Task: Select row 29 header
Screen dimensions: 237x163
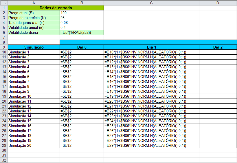Action: pos(4,145)
